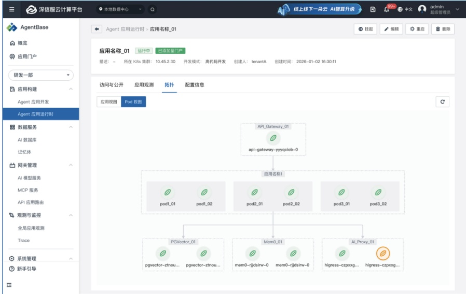The height and width of the screenshot is (294, 466).
Task: Select the pod3_02 node icon
Action: pos(378,193)
